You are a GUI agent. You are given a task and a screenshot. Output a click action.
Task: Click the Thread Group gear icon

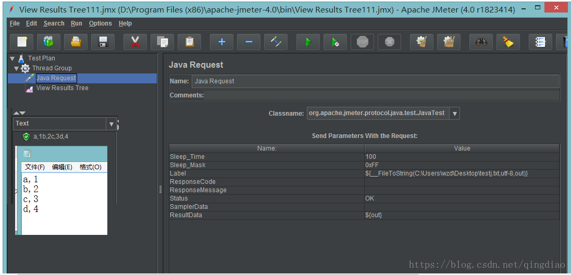click(25, 68)
